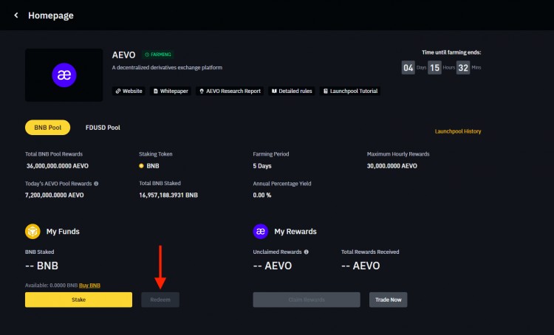554x335 pixels.
Task: Click the BNB staking token label
Action: [153, 166]
